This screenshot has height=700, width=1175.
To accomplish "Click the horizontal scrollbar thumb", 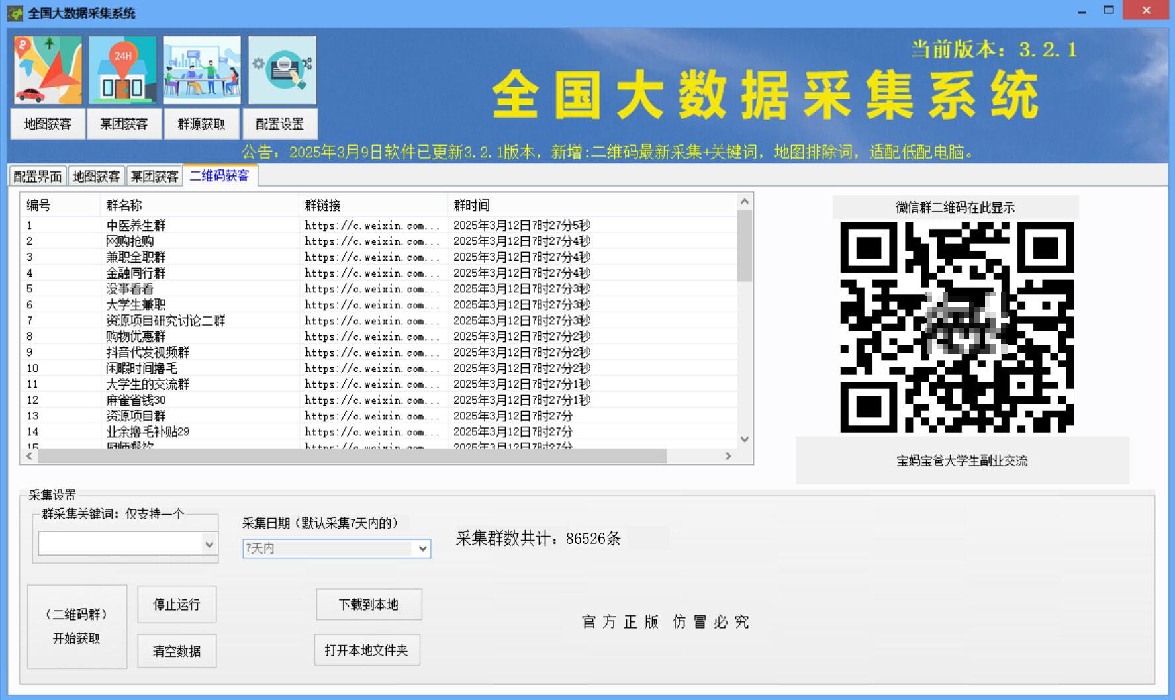I will tap(352, 456).
